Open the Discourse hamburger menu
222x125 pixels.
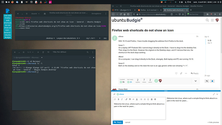(212, 20)
